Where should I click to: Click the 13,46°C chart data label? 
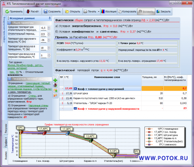90,136
